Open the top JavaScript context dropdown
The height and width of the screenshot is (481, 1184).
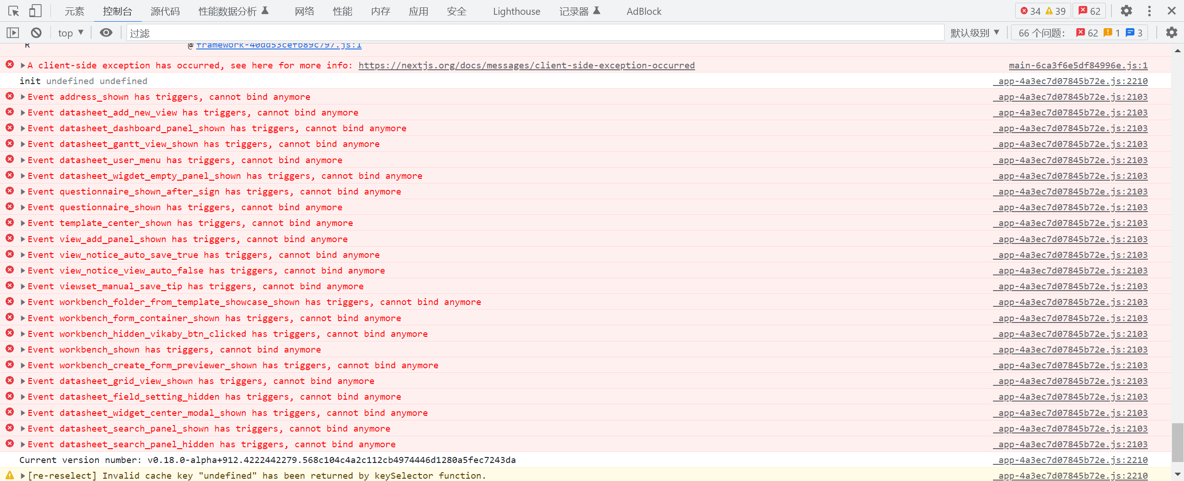point(71,33)
